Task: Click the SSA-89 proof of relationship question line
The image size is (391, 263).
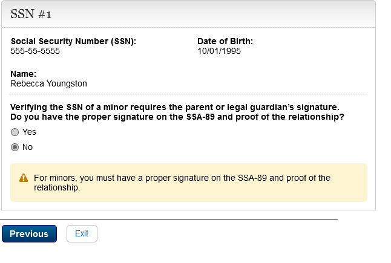Action: (x=177, y=116)
